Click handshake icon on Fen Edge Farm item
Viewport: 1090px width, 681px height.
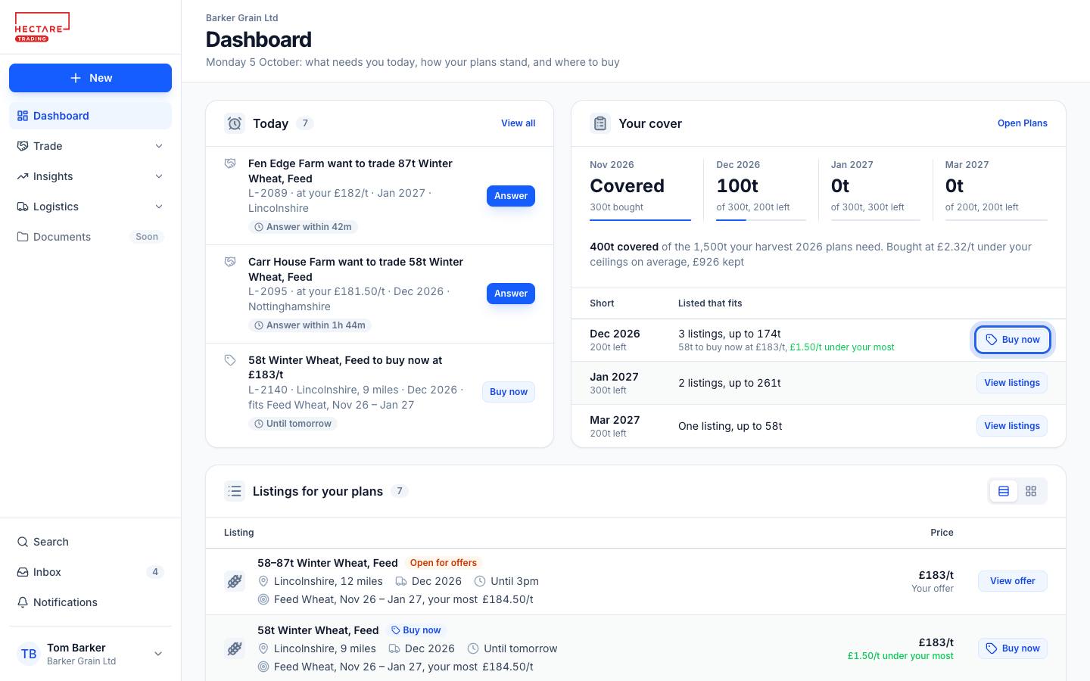[x=230, y=163]
